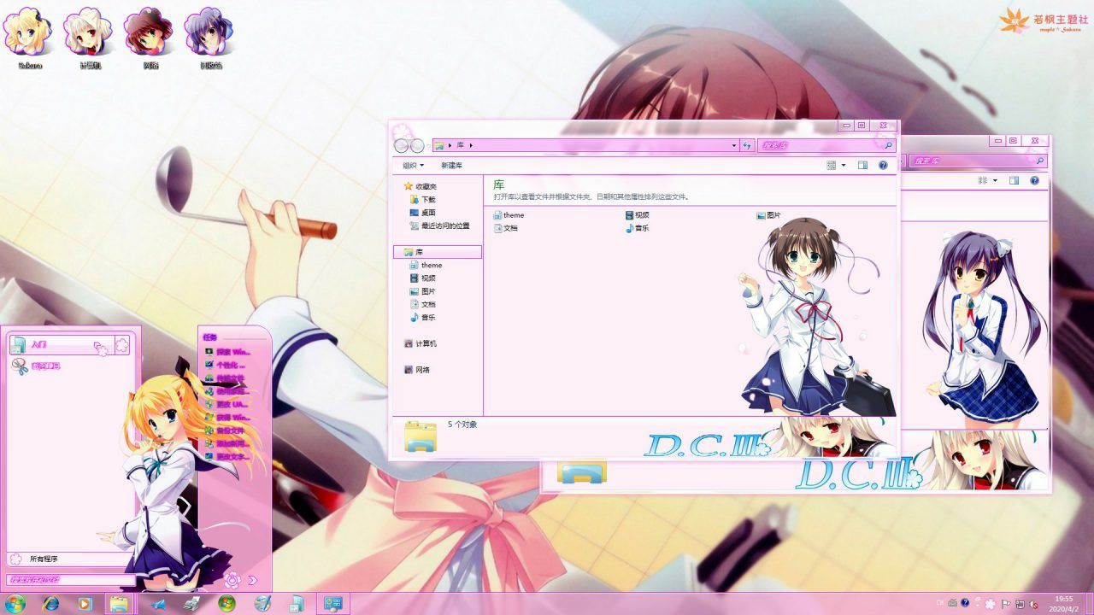Refresh the 库 address bar

747,145
